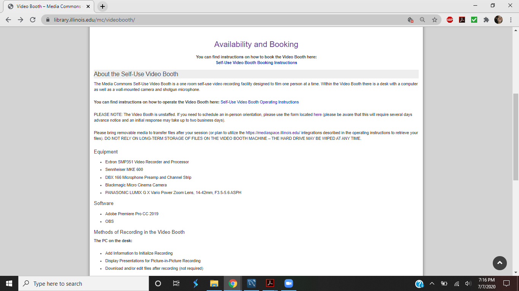Image resolution: width=519 pixels, height=291 pixels.
Task: Open the Adobe Acrobat extension in Chrome toolbar
Action: coord(462,20)
